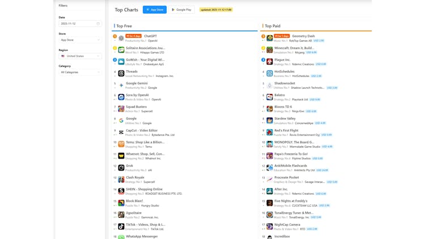The width and height of the screenshot is (425, 239).
Task: Click the Date input field
Action: pyautogui.click(x=76, y=24)
